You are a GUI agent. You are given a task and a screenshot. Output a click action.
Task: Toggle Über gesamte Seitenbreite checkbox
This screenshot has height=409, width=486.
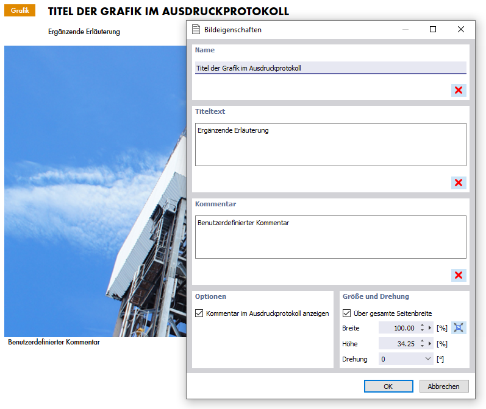tap(346, 313)
